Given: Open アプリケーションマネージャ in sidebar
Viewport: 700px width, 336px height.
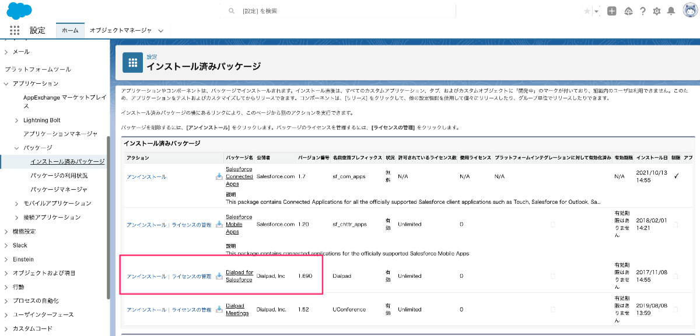Looking at the screenshot, I should click(x=61, y=134).
